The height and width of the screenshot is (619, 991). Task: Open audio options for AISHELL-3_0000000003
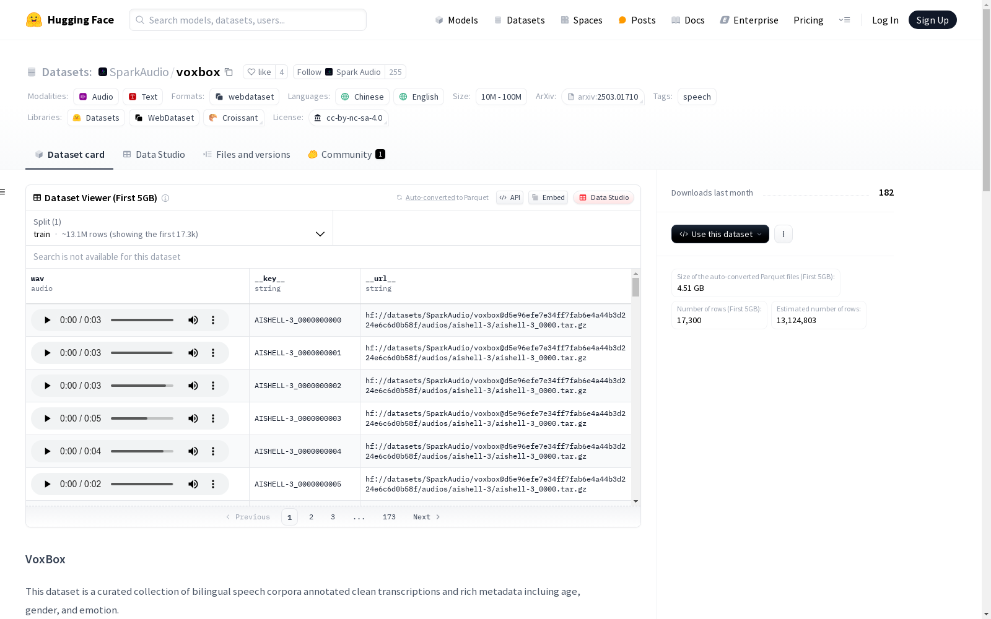click(x=213, y=418)
